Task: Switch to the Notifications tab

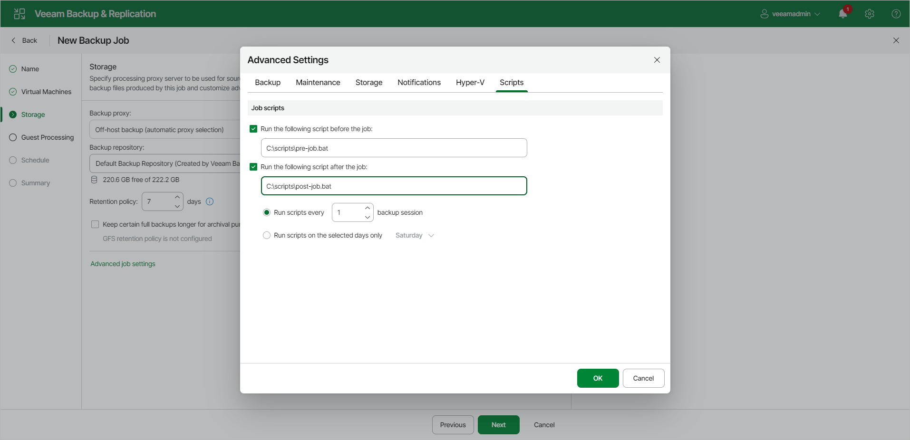Action: [419, 83]
